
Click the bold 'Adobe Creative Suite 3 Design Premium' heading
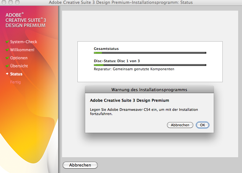coord(130,101)
